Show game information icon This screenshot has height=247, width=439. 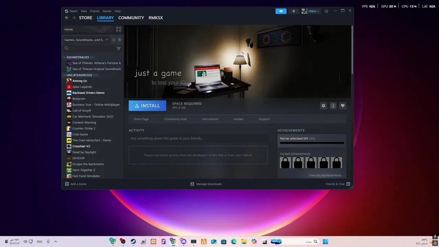[333, 106]
